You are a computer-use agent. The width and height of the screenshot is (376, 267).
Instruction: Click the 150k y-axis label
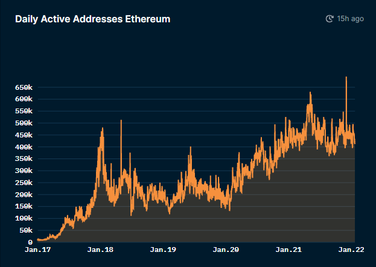[x=24, y=206]
